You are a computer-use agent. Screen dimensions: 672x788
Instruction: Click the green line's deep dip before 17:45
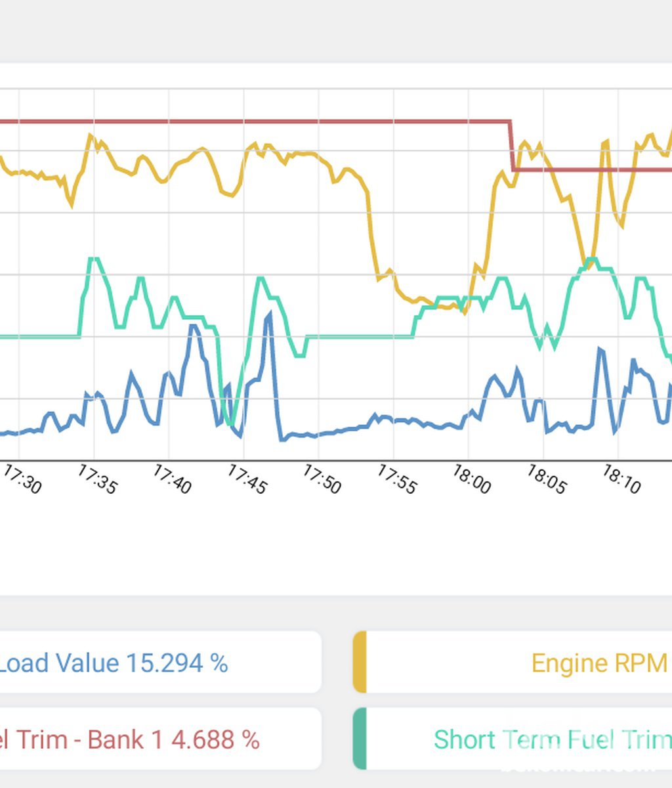228,423
